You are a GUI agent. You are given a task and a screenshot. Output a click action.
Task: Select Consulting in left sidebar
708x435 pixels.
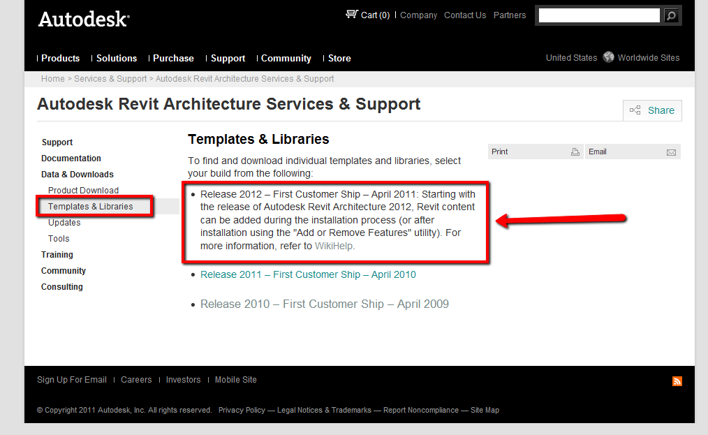pos(62,287)
